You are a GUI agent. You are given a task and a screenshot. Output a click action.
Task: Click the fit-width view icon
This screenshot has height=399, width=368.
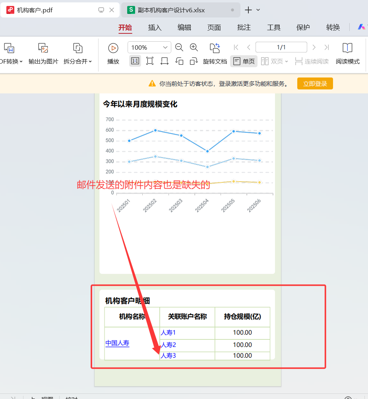(x=165, y=61)
